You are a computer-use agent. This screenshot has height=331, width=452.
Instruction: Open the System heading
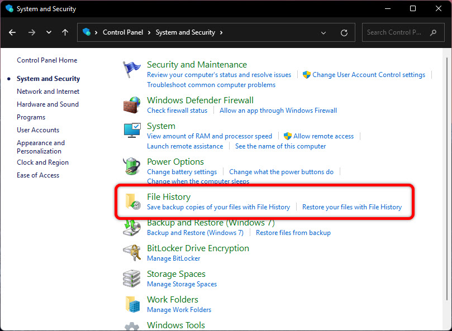coord(161,126)
